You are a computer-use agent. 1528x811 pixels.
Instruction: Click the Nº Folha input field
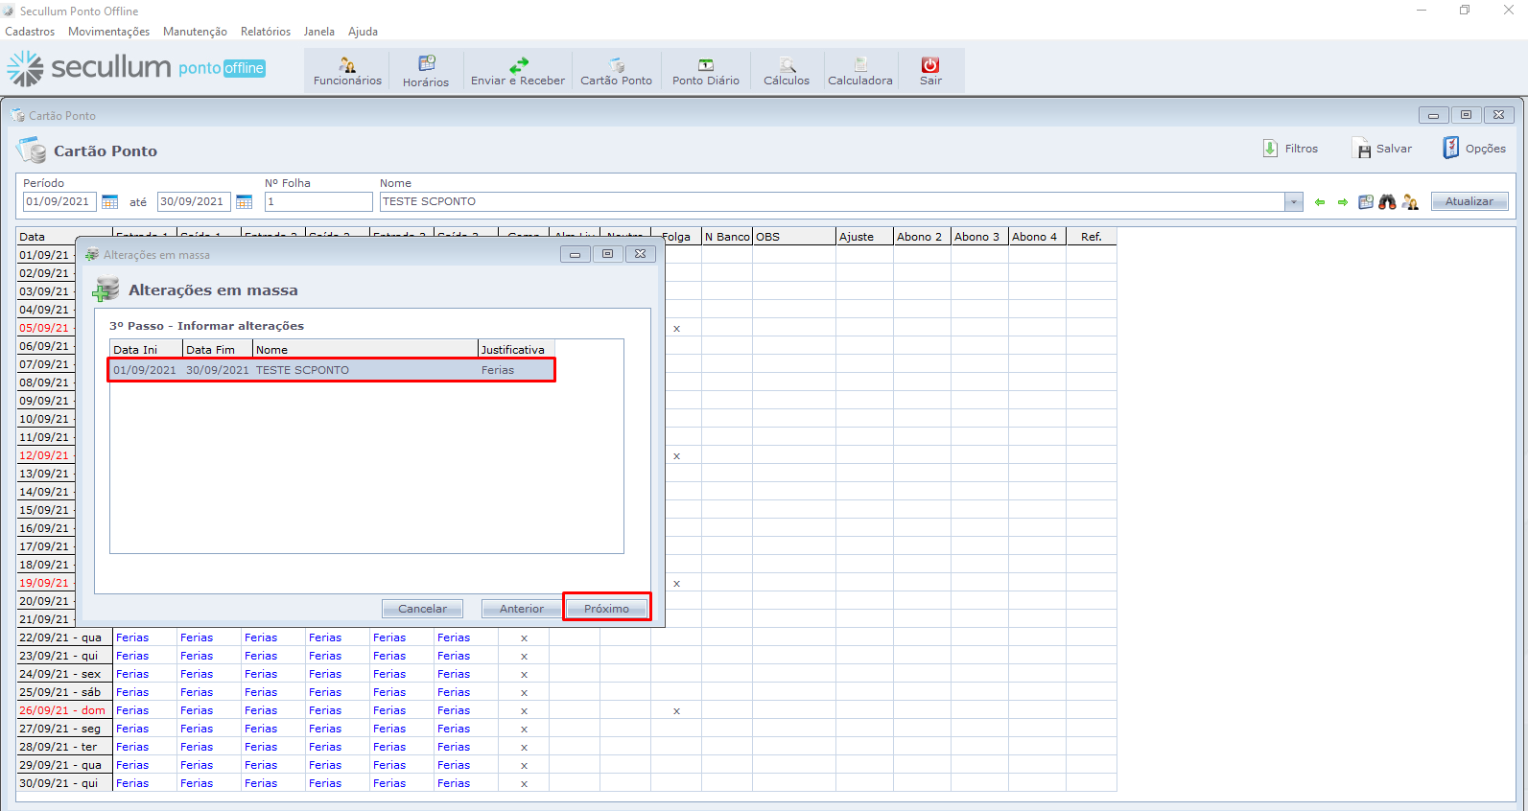point(318,202)
